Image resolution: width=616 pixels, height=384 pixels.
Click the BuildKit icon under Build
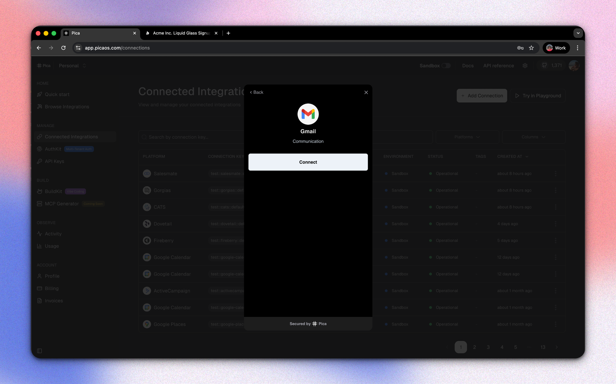pos(40,191)
